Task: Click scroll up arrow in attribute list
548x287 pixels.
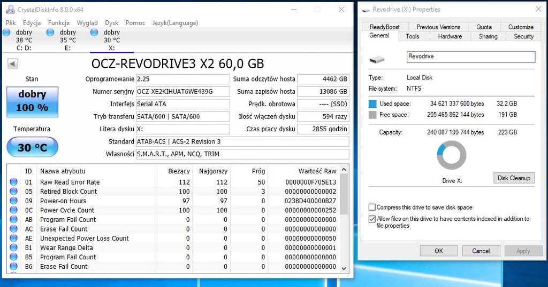Action: click(344, 170)
